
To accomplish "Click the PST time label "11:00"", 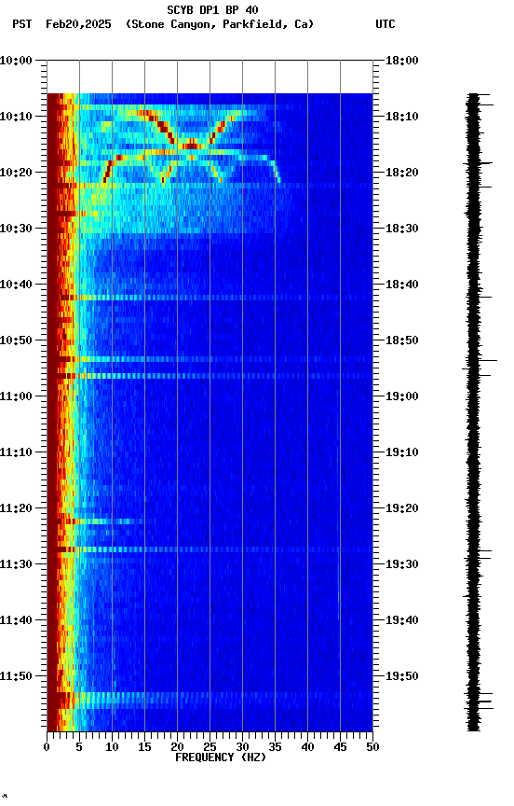I will coord(16,396).
